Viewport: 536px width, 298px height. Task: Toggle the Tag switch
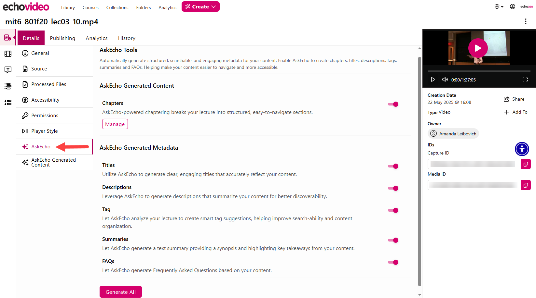pos(393,210)
